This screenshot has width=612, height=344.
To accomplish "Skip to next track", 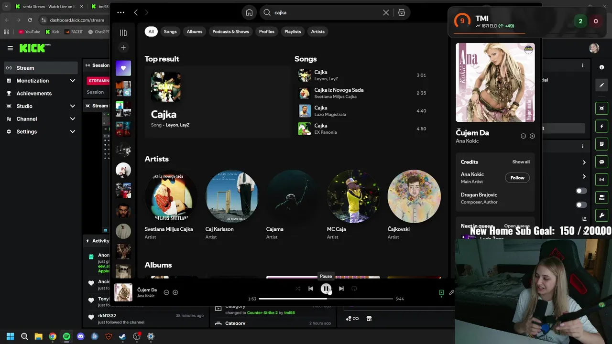I will tap(341, 289).
